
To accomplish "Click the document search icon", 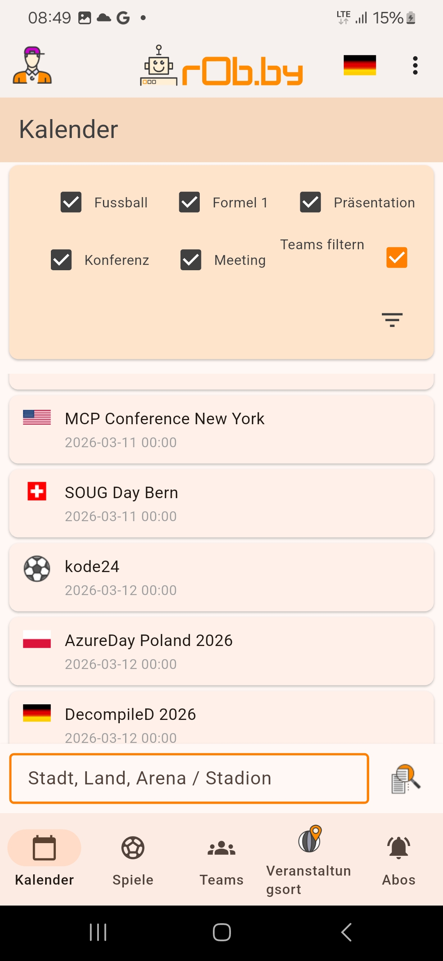I will (x=406, y=779).
